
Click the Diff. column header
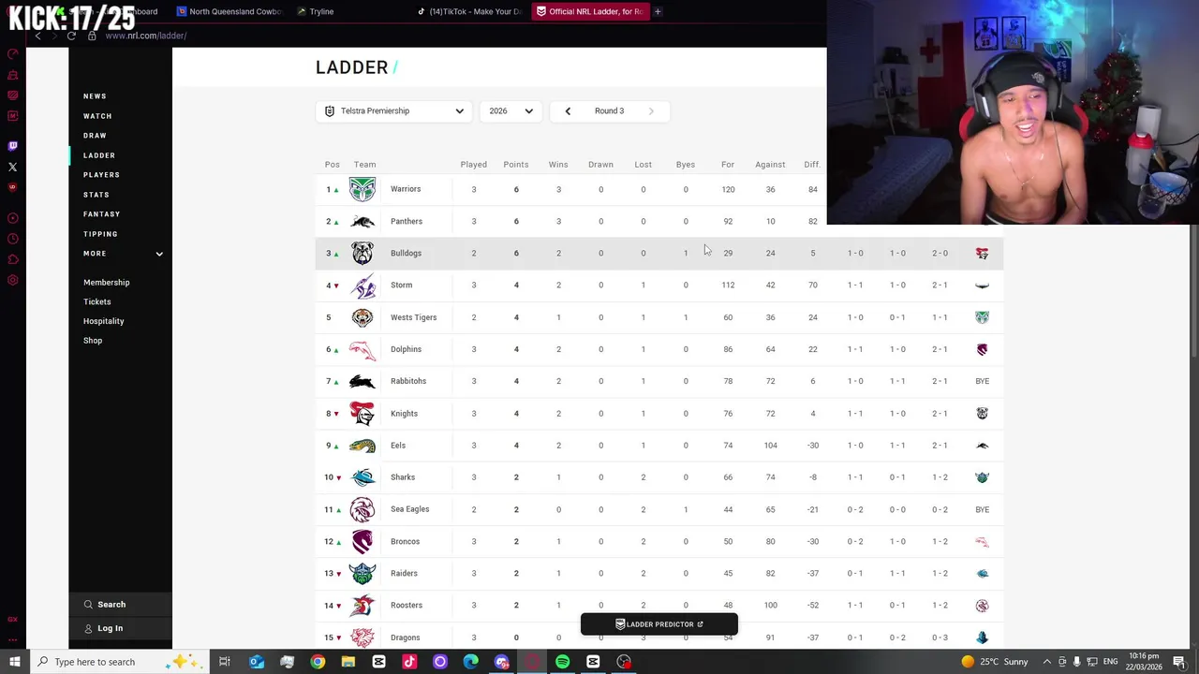click(x=812, y=165)
